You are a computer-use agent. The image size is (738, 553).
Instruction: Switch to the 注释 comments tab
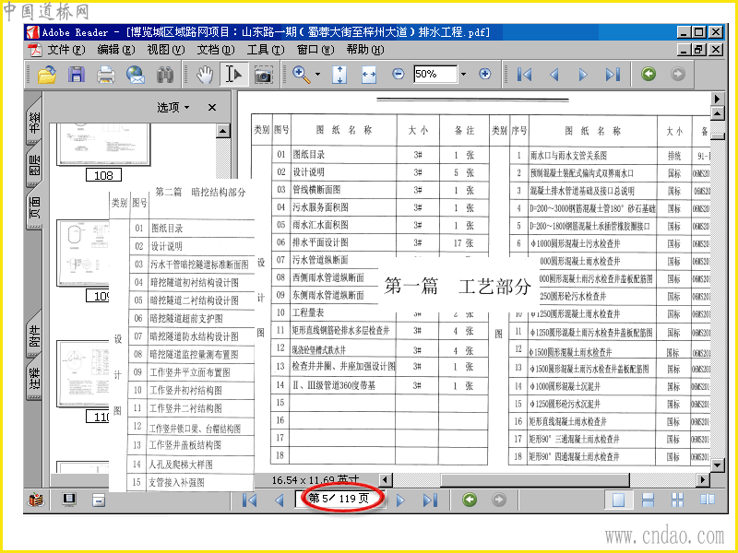34,379
